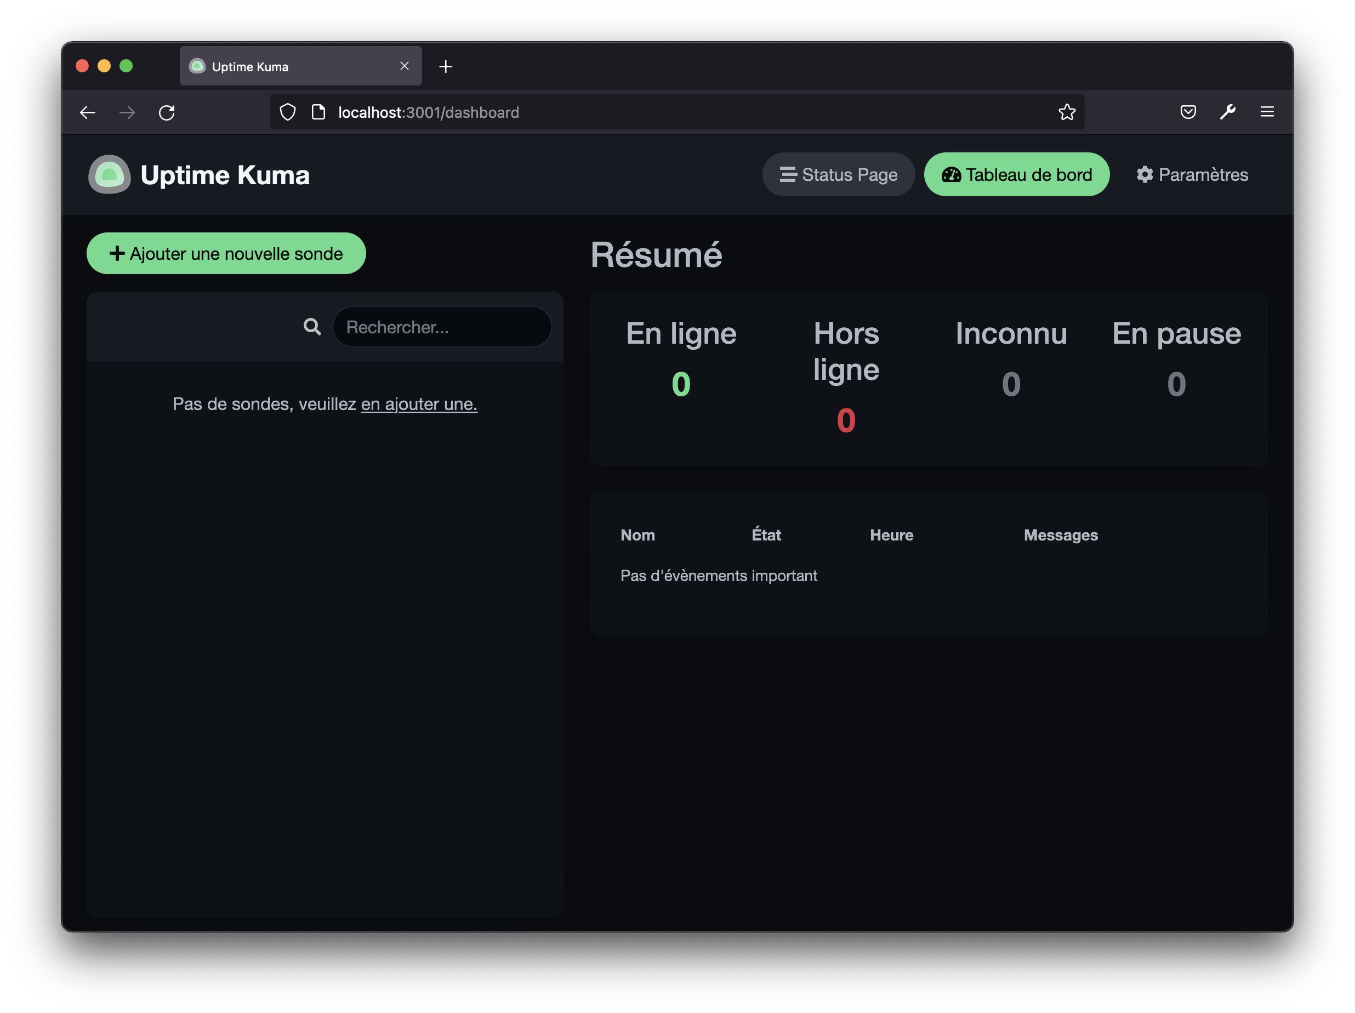Open the shield tracking protection icon
The image size is (1355, 1013).
(x=287, y=112)
